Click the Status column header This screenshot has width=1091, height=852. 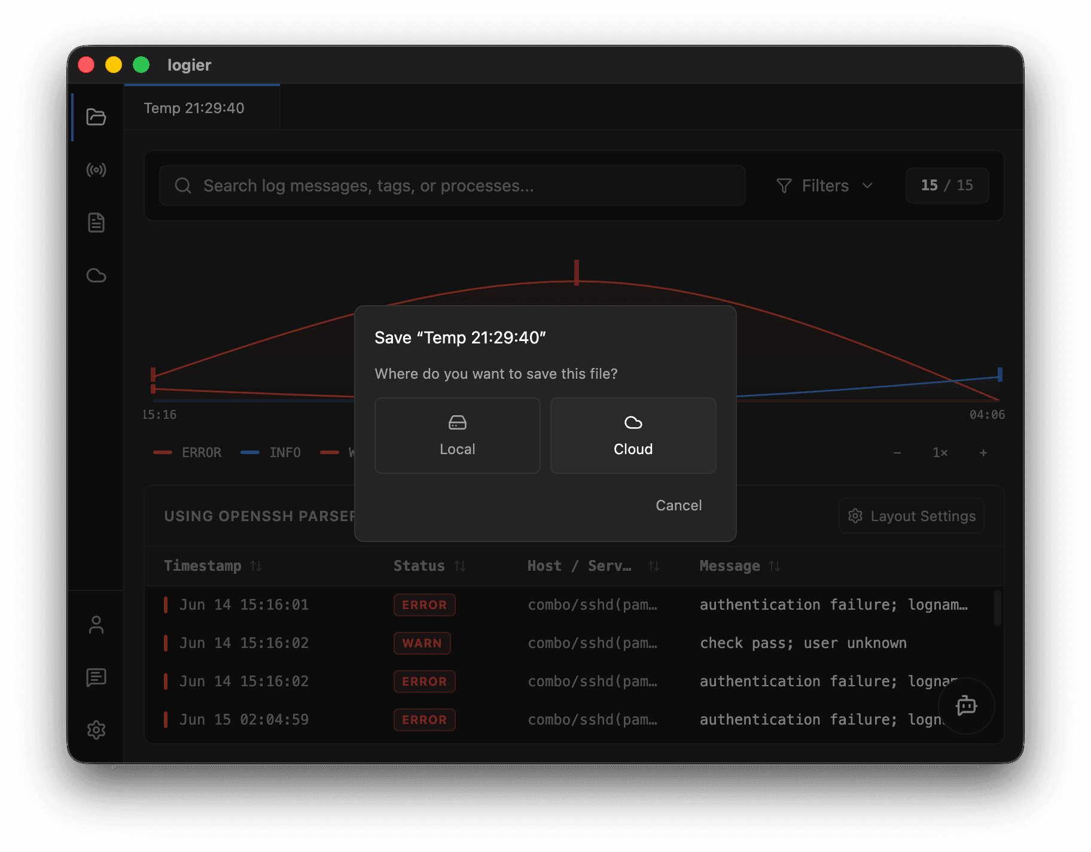click(x=419, y=566)
